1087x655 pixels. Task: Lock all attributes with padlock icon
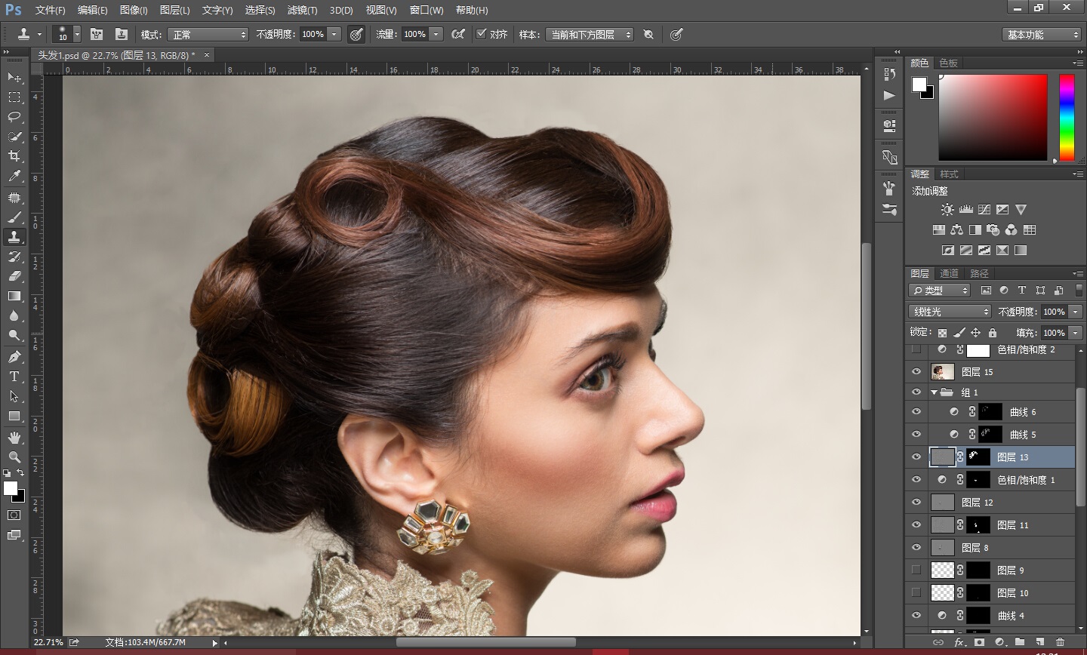[993, 333]
